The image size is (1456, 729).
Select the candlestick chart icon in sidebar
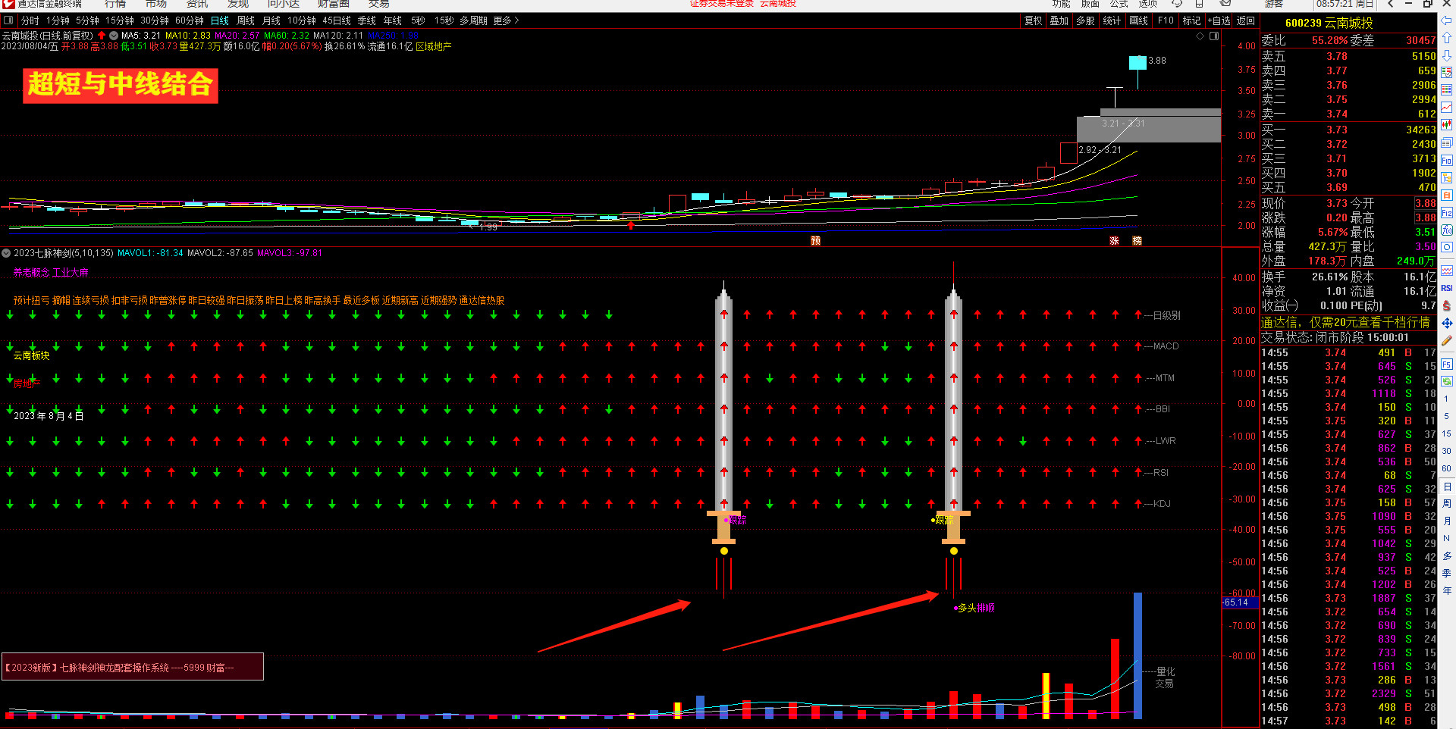click(1447, 125)
